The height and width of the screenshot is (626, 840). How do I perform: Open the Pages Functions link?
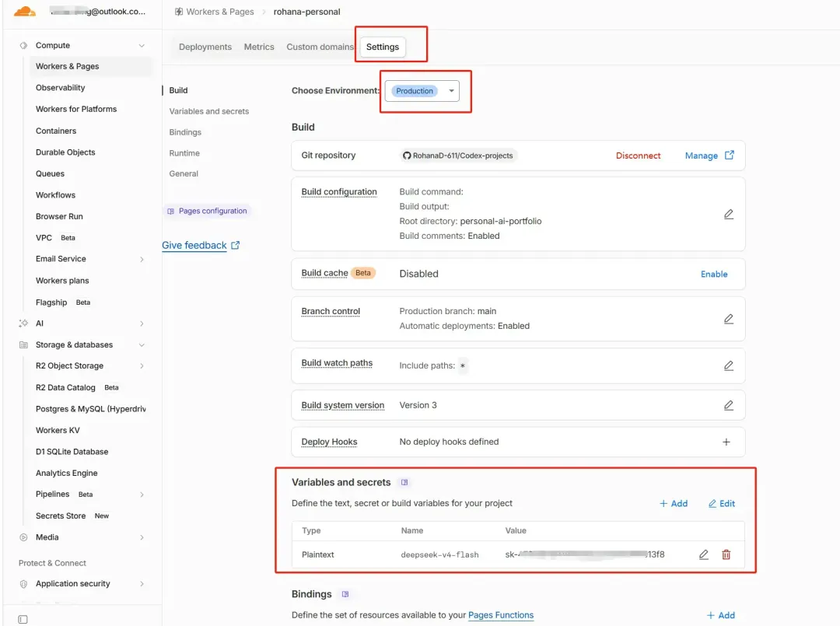pos(501,615)
